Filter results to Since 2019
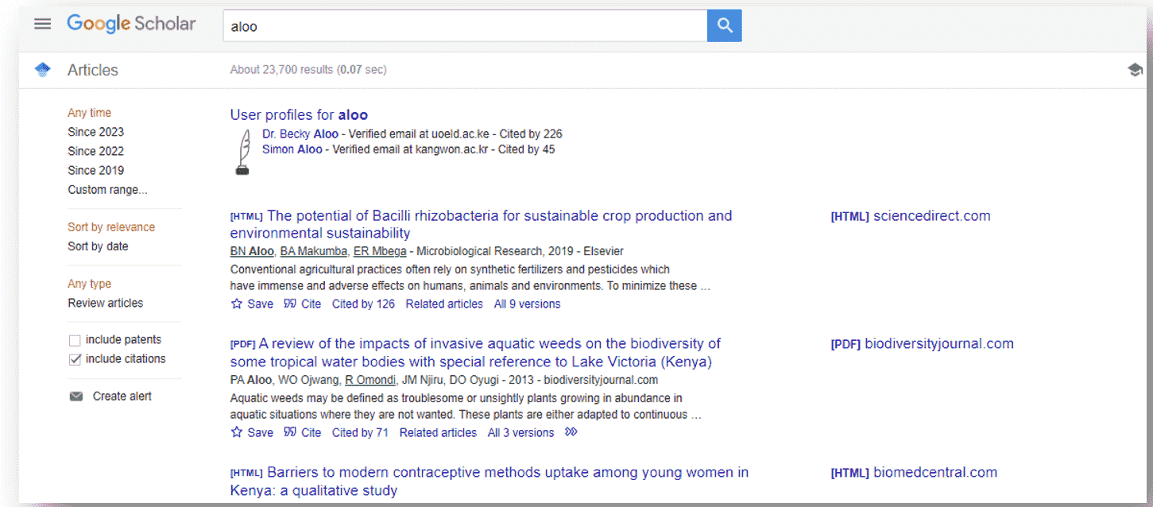Screen dimensions: 1153x507 (95, 170)
